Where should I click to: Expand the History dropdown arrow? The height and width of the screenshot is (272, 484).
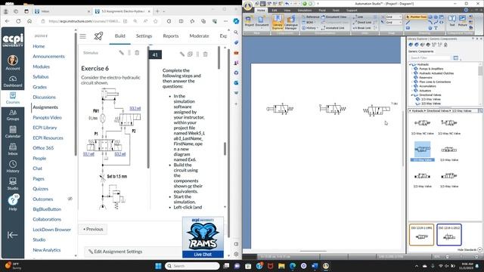(x=318, y=28)
